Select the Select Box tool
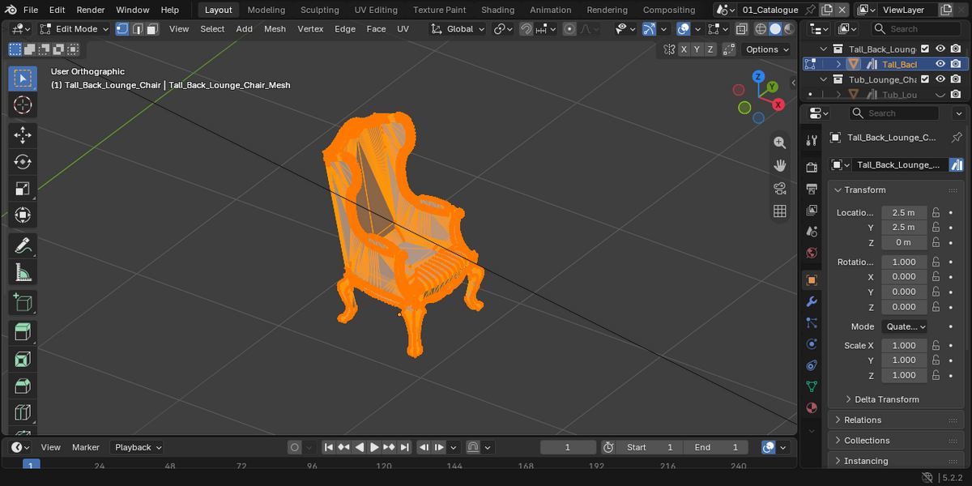 click(x=23, y=79)
